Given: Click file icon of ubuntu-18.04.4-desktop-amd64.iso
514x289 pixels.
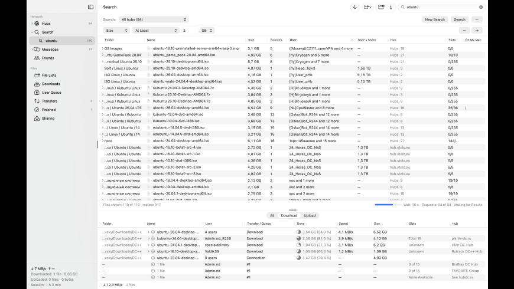Looking at the screenshot, I should point(149,180).
